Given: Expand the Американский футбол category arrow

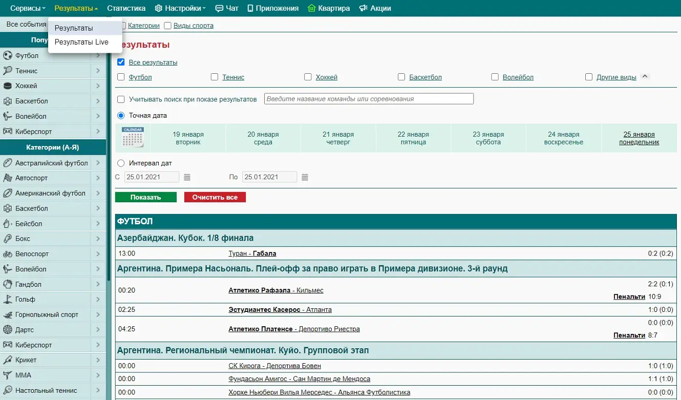Looking at the screenshot, I should point(98,193).
